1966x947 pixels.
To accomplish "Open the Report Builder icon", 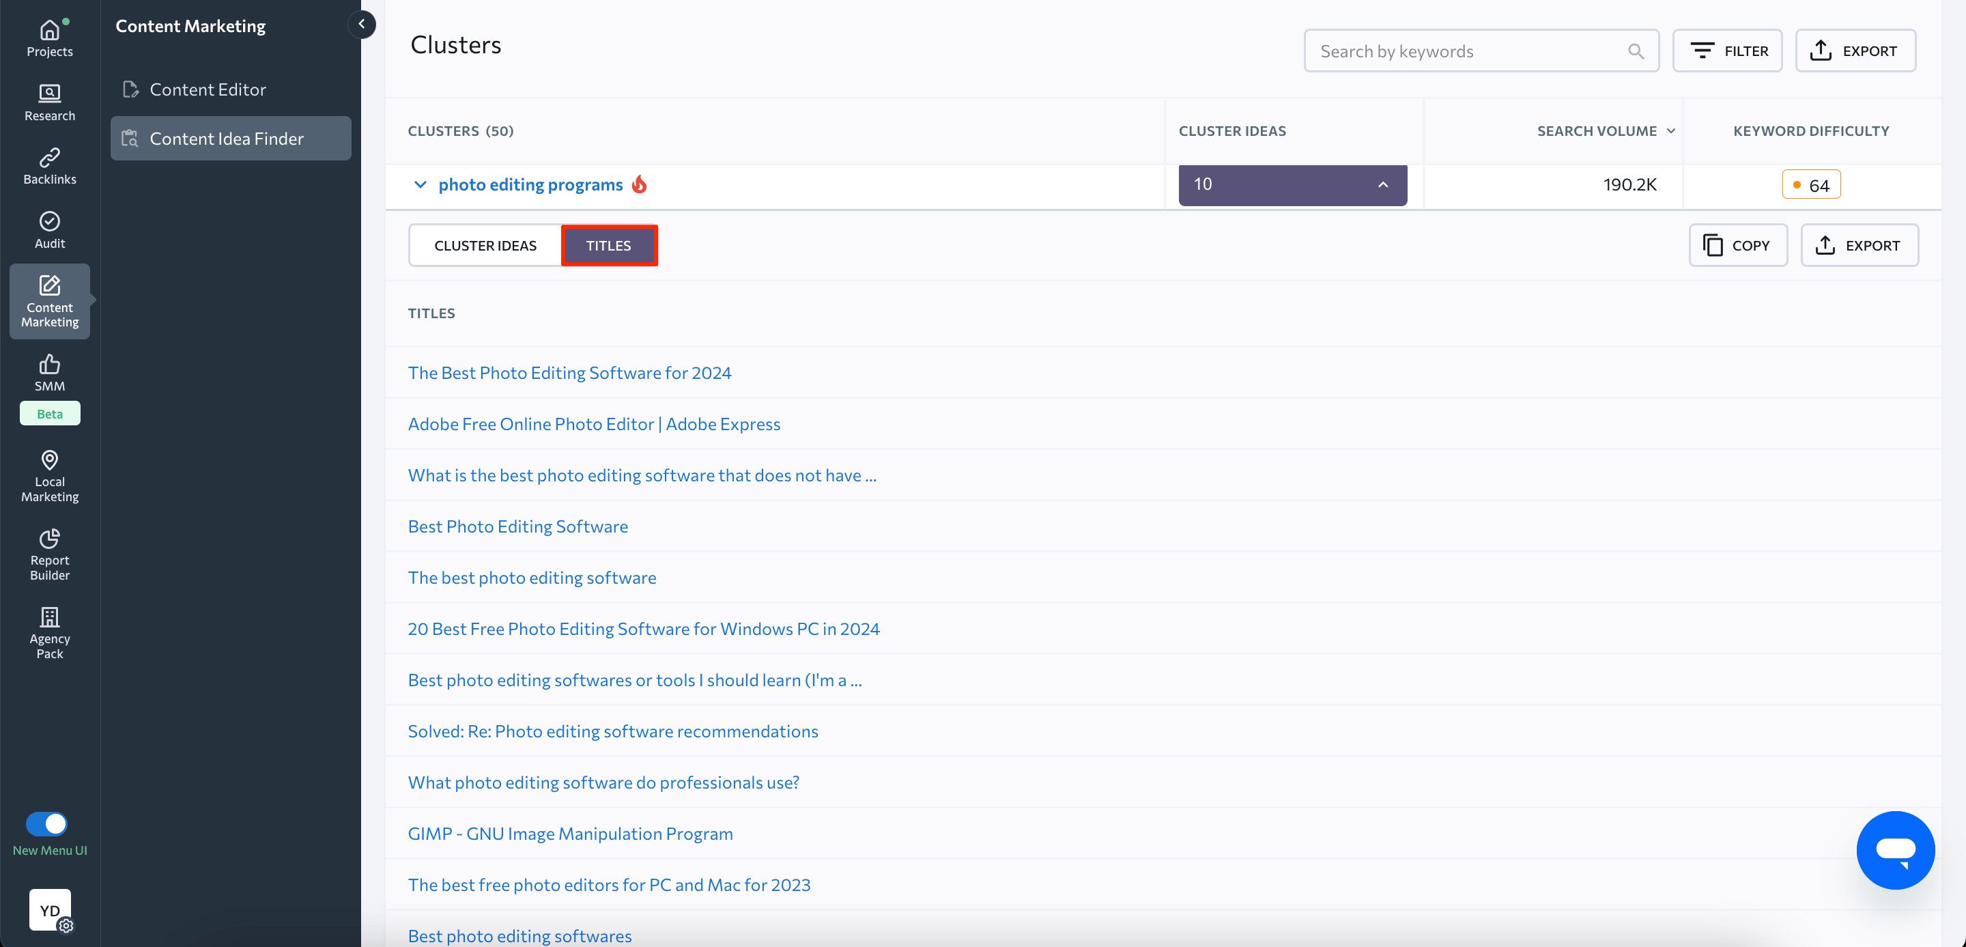I will click(50, 539).
